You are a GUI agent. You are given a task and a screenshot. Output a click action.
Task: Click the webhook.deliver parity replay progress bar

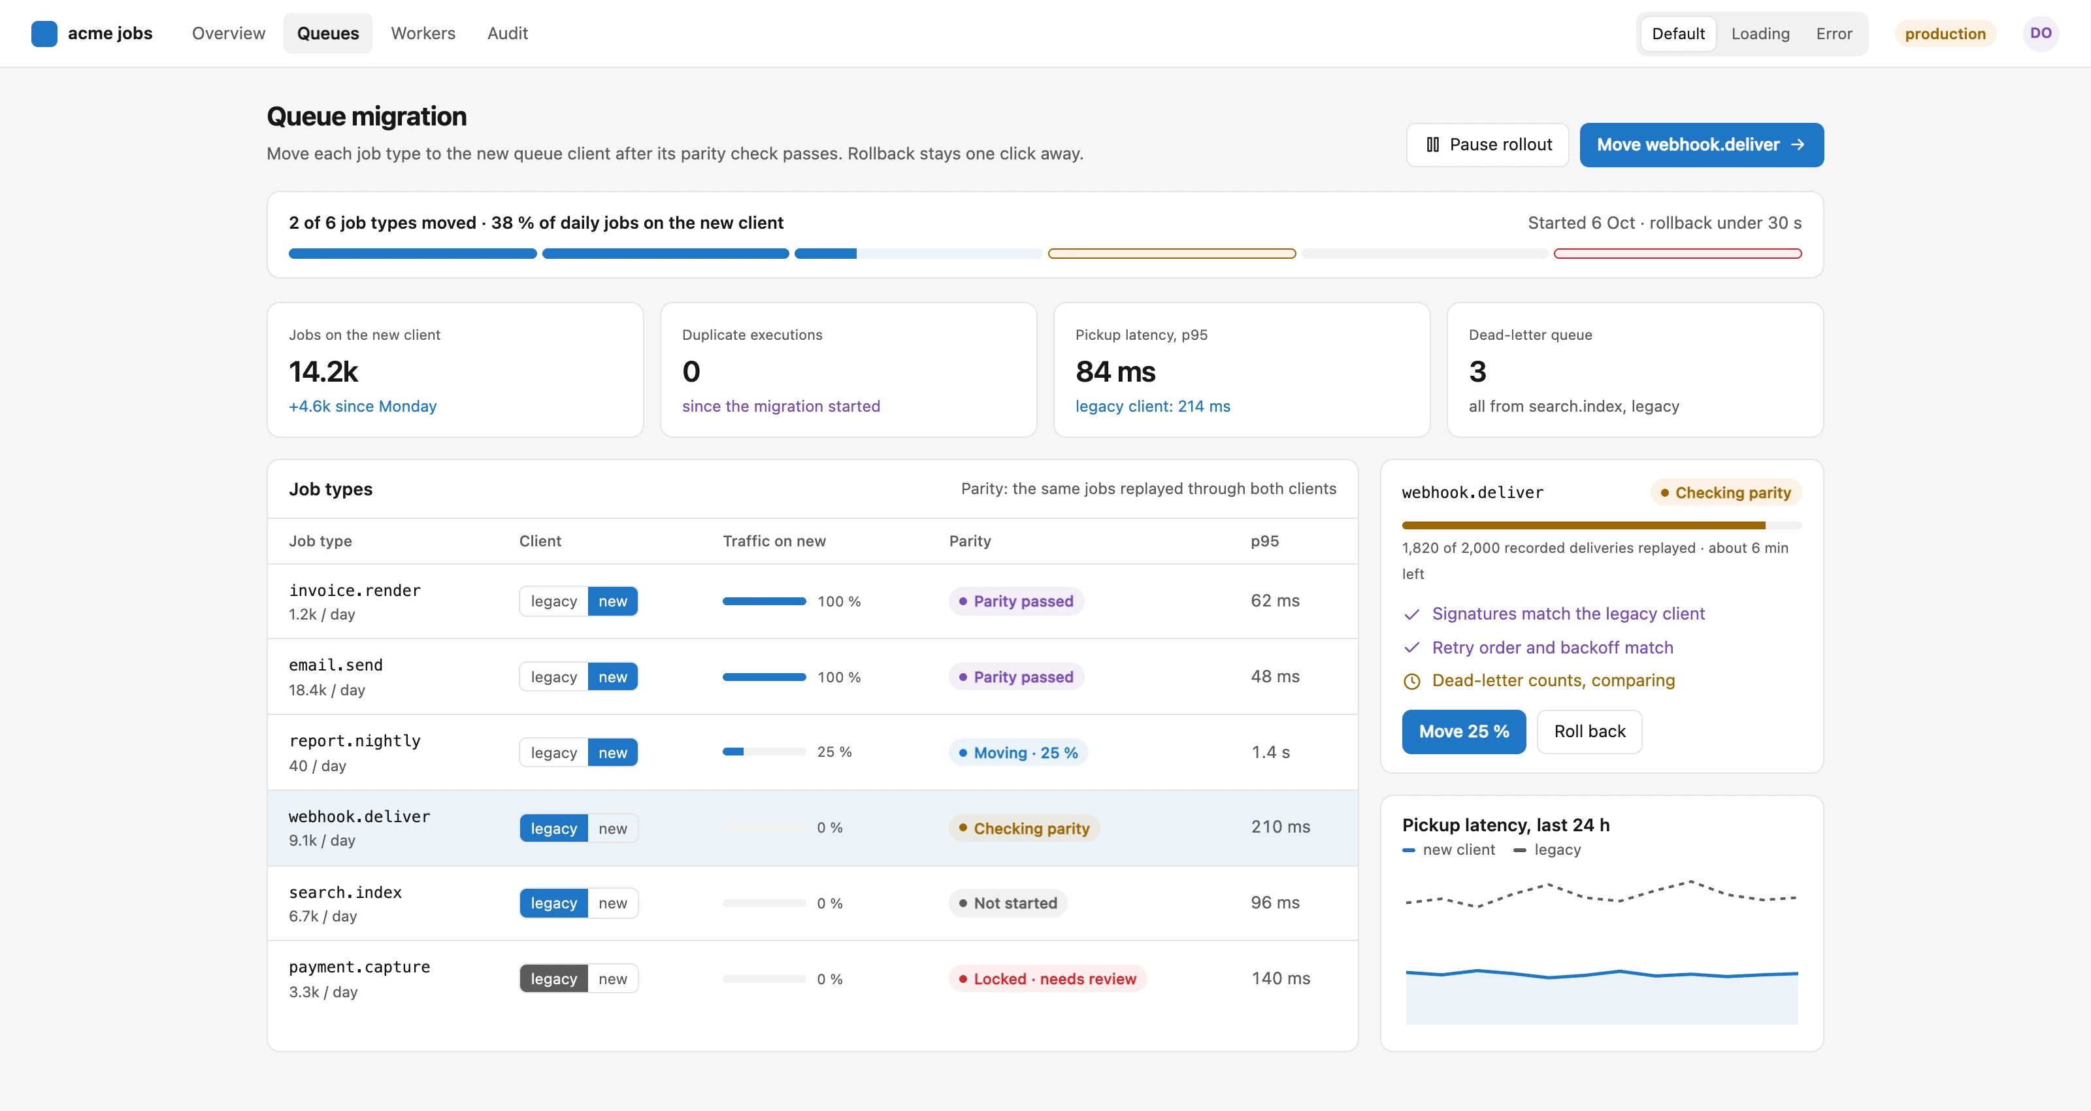pos(1601,525)
